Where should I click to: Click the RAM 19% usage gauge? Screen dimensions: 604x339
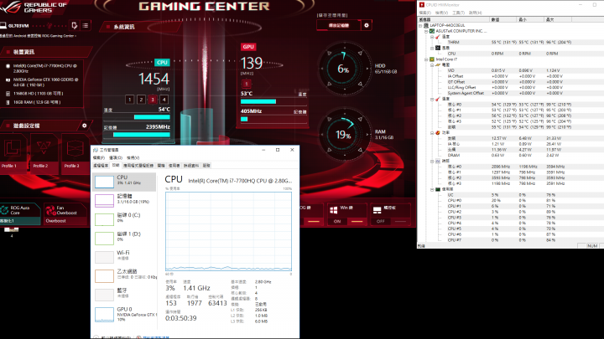tap(344, 135)
